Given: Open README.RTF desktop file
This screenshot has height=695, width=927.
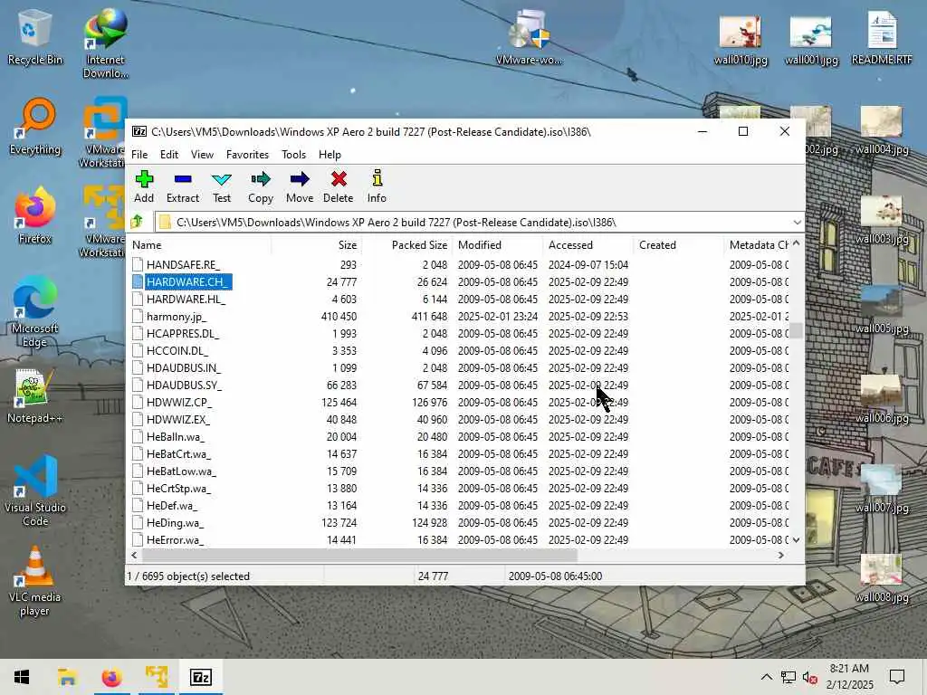Looking at the screenshot, I should tap(882, 36).
